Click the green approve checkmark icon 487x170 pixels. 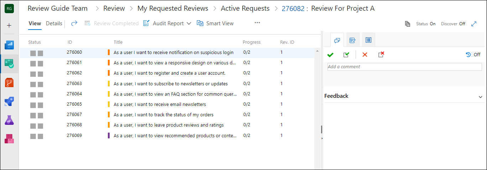[x=330, y=55]
